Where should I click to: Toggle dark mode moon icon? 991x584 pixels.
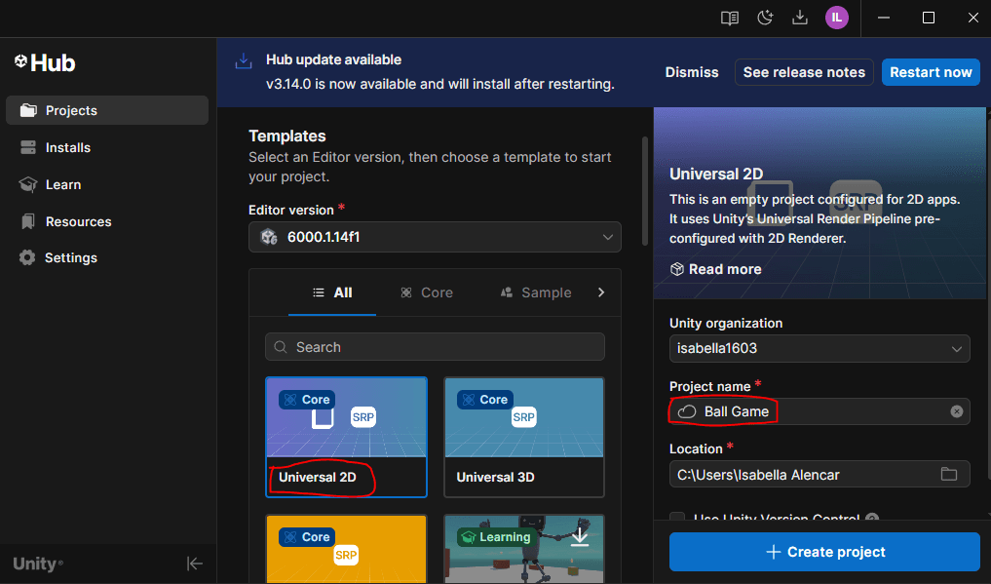click(x=766, y=18)
